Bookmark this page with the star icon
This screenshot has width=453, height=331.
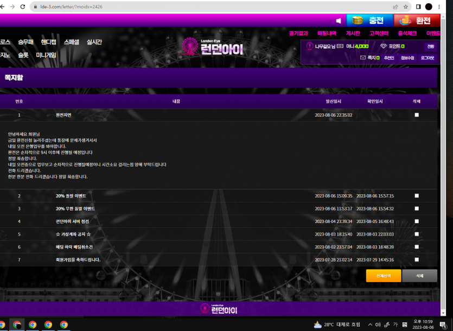coord(405,7)
